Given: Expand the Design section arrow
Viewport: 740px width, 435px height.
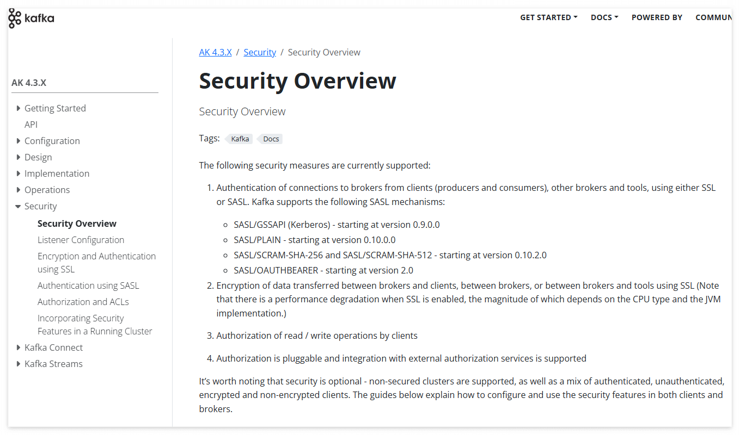Looking at the screenshot, I should 19,157.
